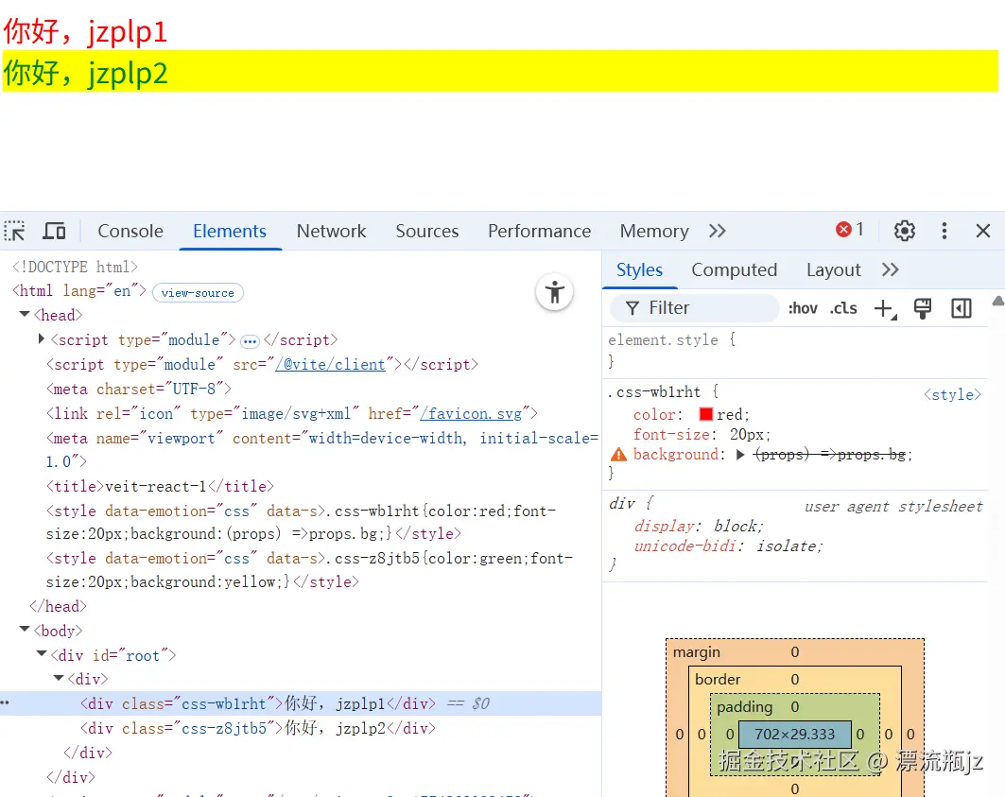
Task: Toggle the :hov pseudo-class state panel
Action: (x=803, y=307)
